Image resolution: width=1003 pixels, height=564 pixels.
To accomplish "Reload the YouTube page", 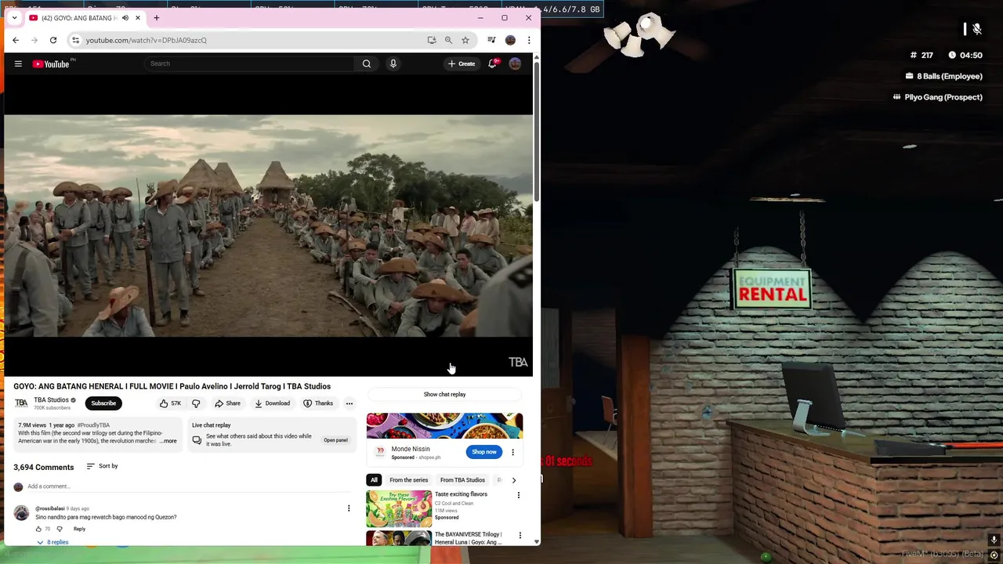I will tap(53, 40).
